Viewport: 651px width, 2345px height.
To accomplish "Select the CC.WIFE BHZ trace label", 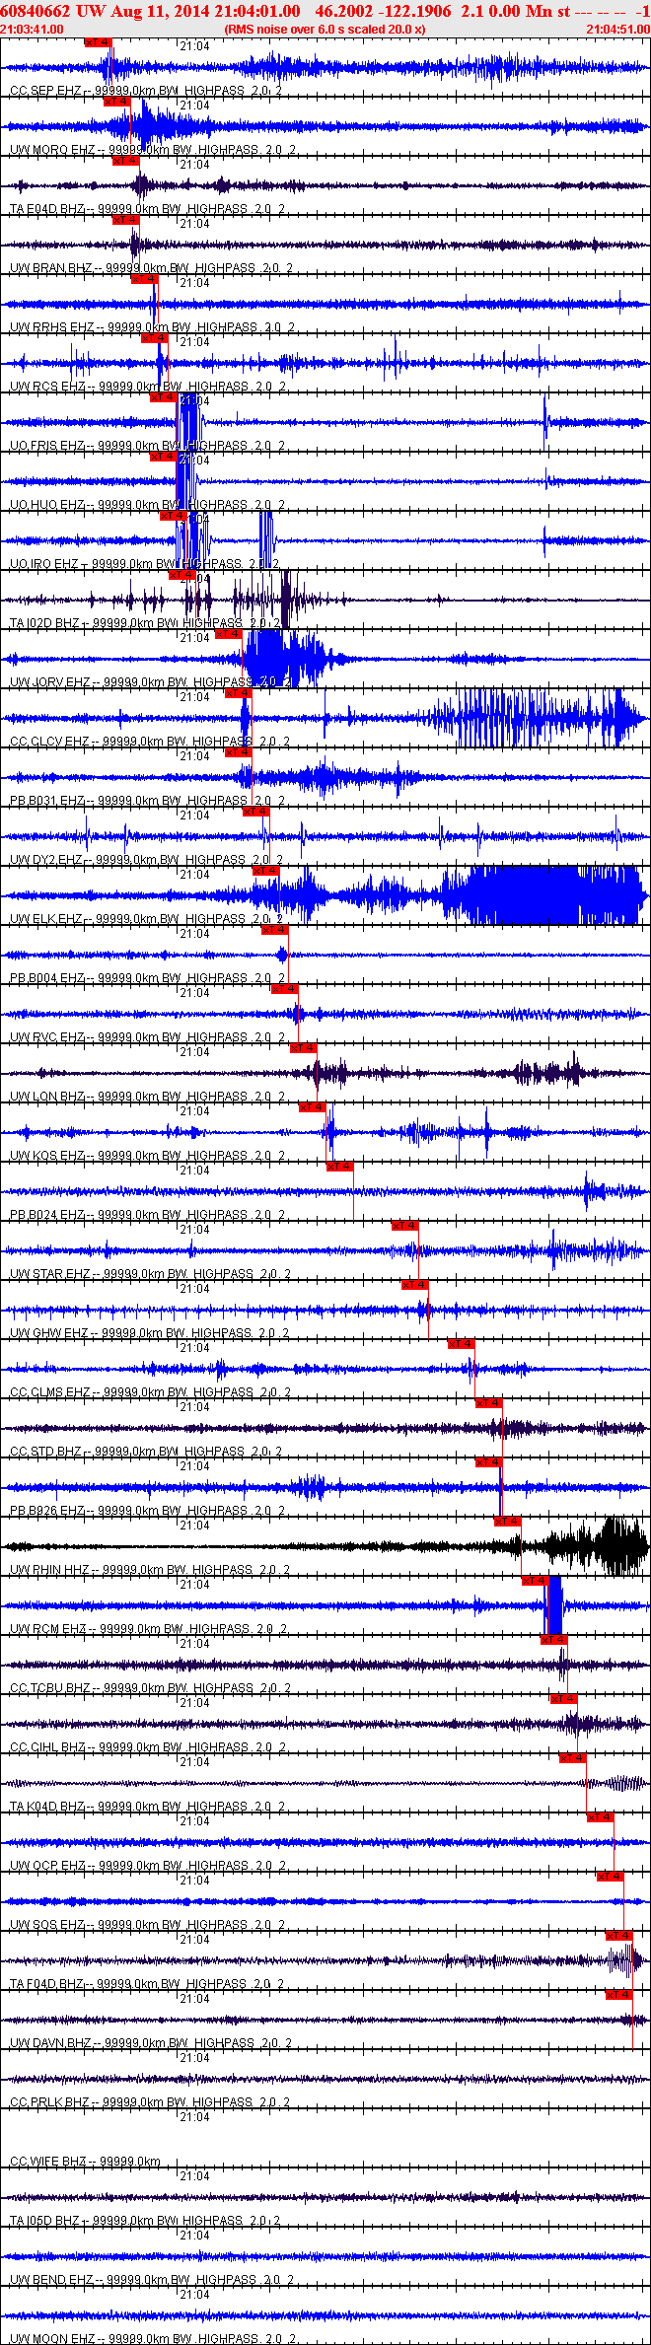I will click(48, 2162).
